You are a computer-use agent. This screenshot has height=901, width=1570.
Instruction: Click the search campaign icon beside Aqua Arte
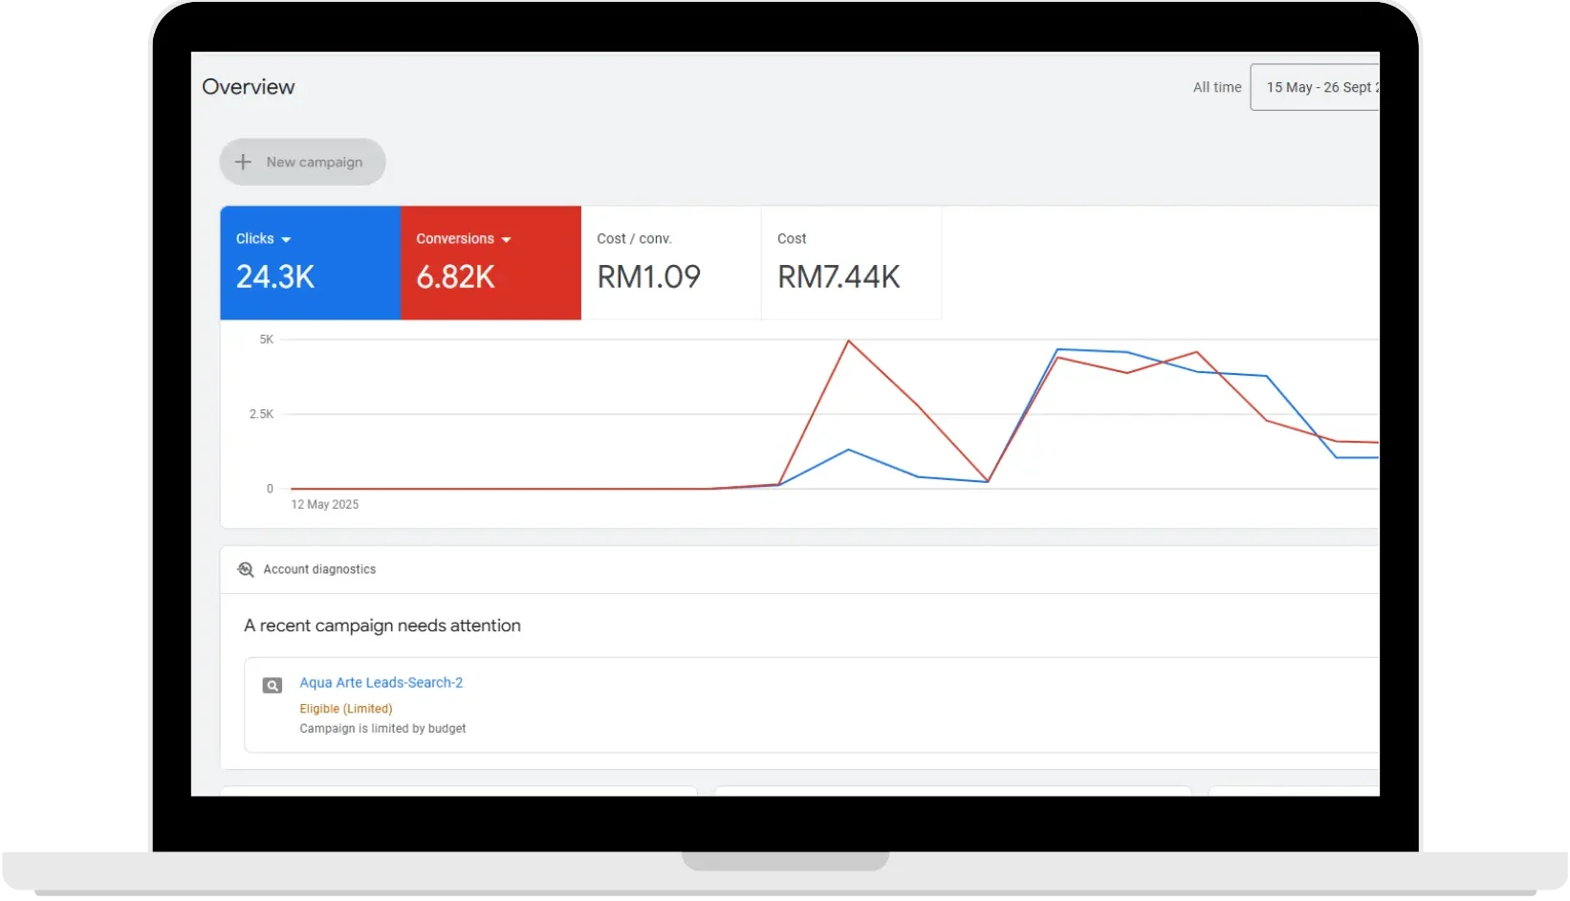coord(273,685)
